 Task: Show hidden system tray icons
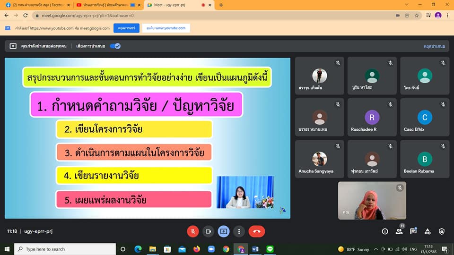376,249
